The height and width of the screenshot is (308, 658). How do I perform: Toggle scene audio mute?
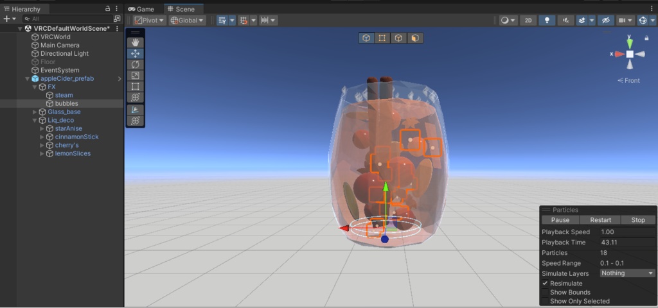(x=565, y=20)
